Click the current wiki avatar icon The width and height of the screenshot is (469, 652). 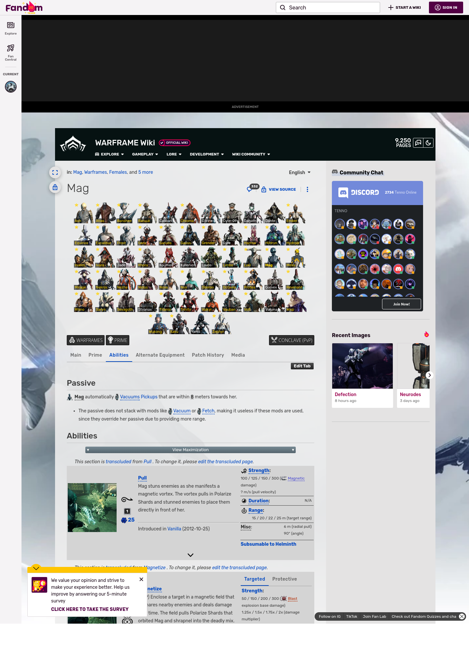click(x=11, y=87)
